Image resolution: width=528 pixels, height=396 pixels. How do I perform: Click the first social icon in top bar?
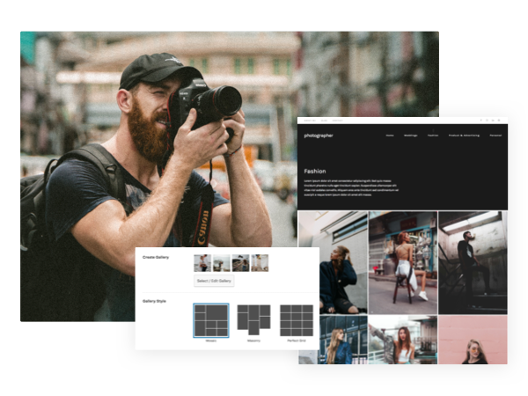[x=481, y=120]
